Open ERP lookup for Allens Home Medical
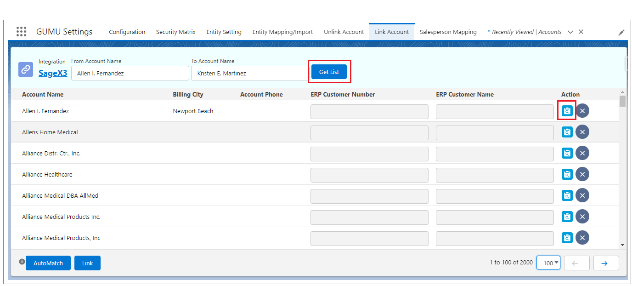This screenshot has width=632, height=286. (x=567, y=132)
